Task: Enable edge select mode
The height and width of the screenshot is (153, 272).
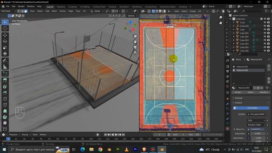Action: [22, 11]
